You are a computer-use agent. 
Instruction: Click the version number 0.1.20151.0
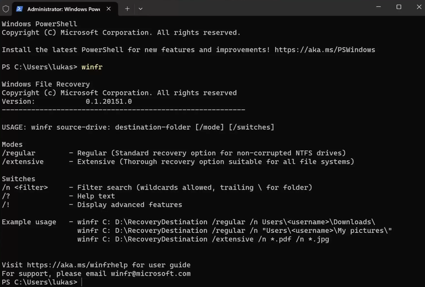coord(109,101)
